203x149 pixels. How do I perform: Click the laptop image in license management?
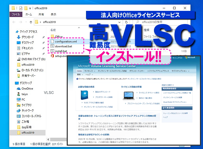click(128, 96)
